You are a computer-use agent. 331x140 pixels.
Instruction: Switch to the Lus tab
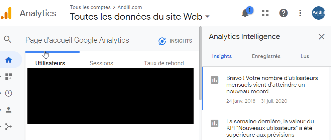coord(305,56)
